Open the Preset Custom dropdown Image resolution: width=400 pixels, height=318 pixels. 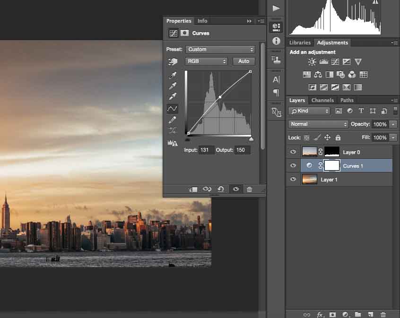point(220,50)
